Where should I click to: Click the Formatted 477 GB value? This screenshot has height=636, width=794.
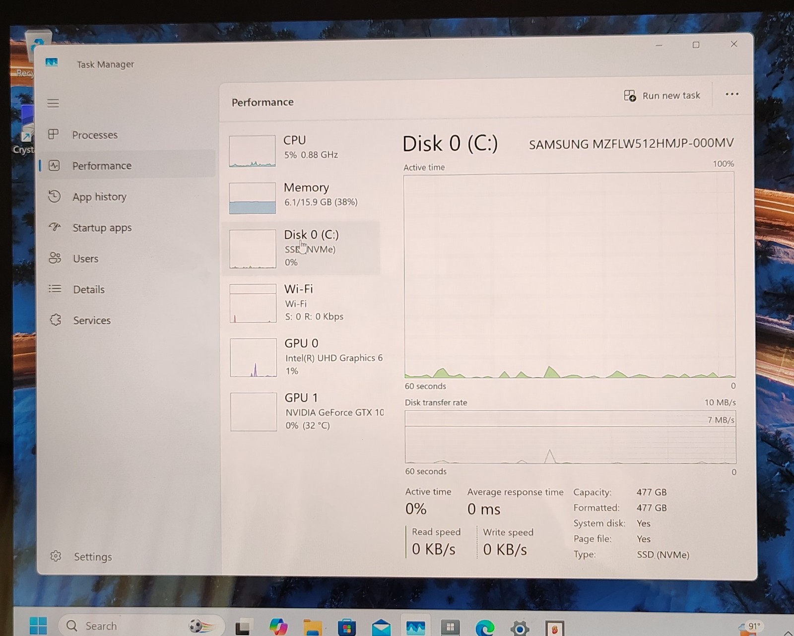pyautogui.click(x=652, y=508)
